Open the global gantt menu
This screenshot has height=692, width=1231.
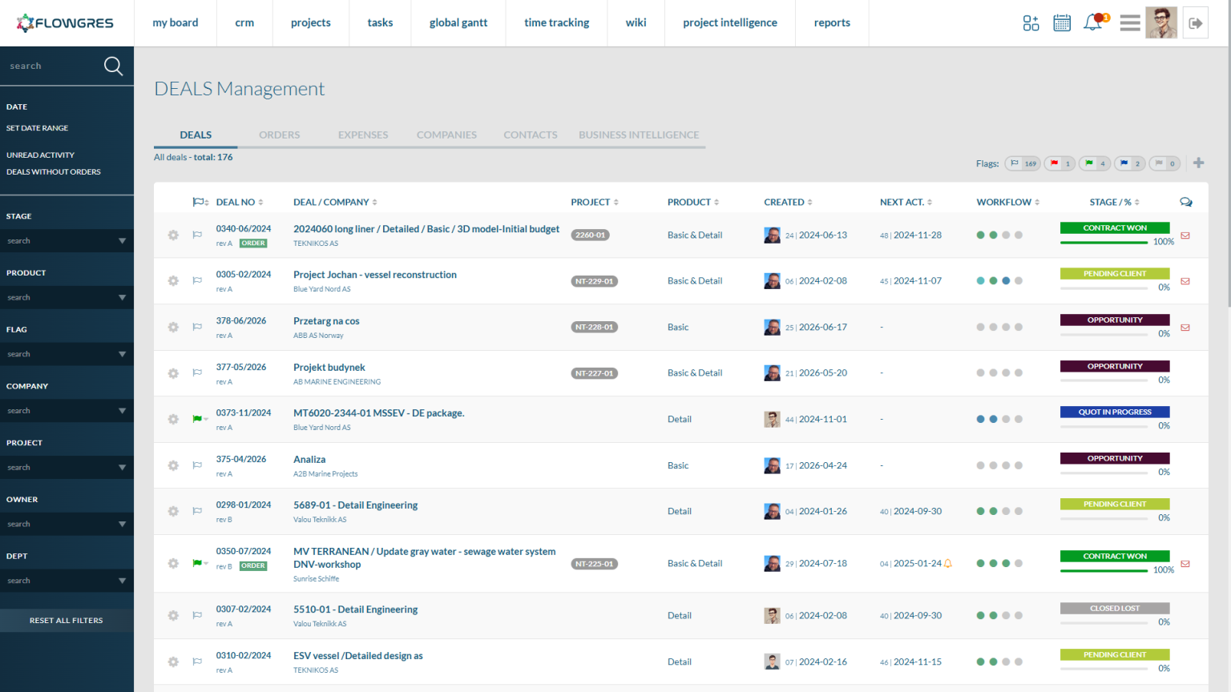click(458, 22)
